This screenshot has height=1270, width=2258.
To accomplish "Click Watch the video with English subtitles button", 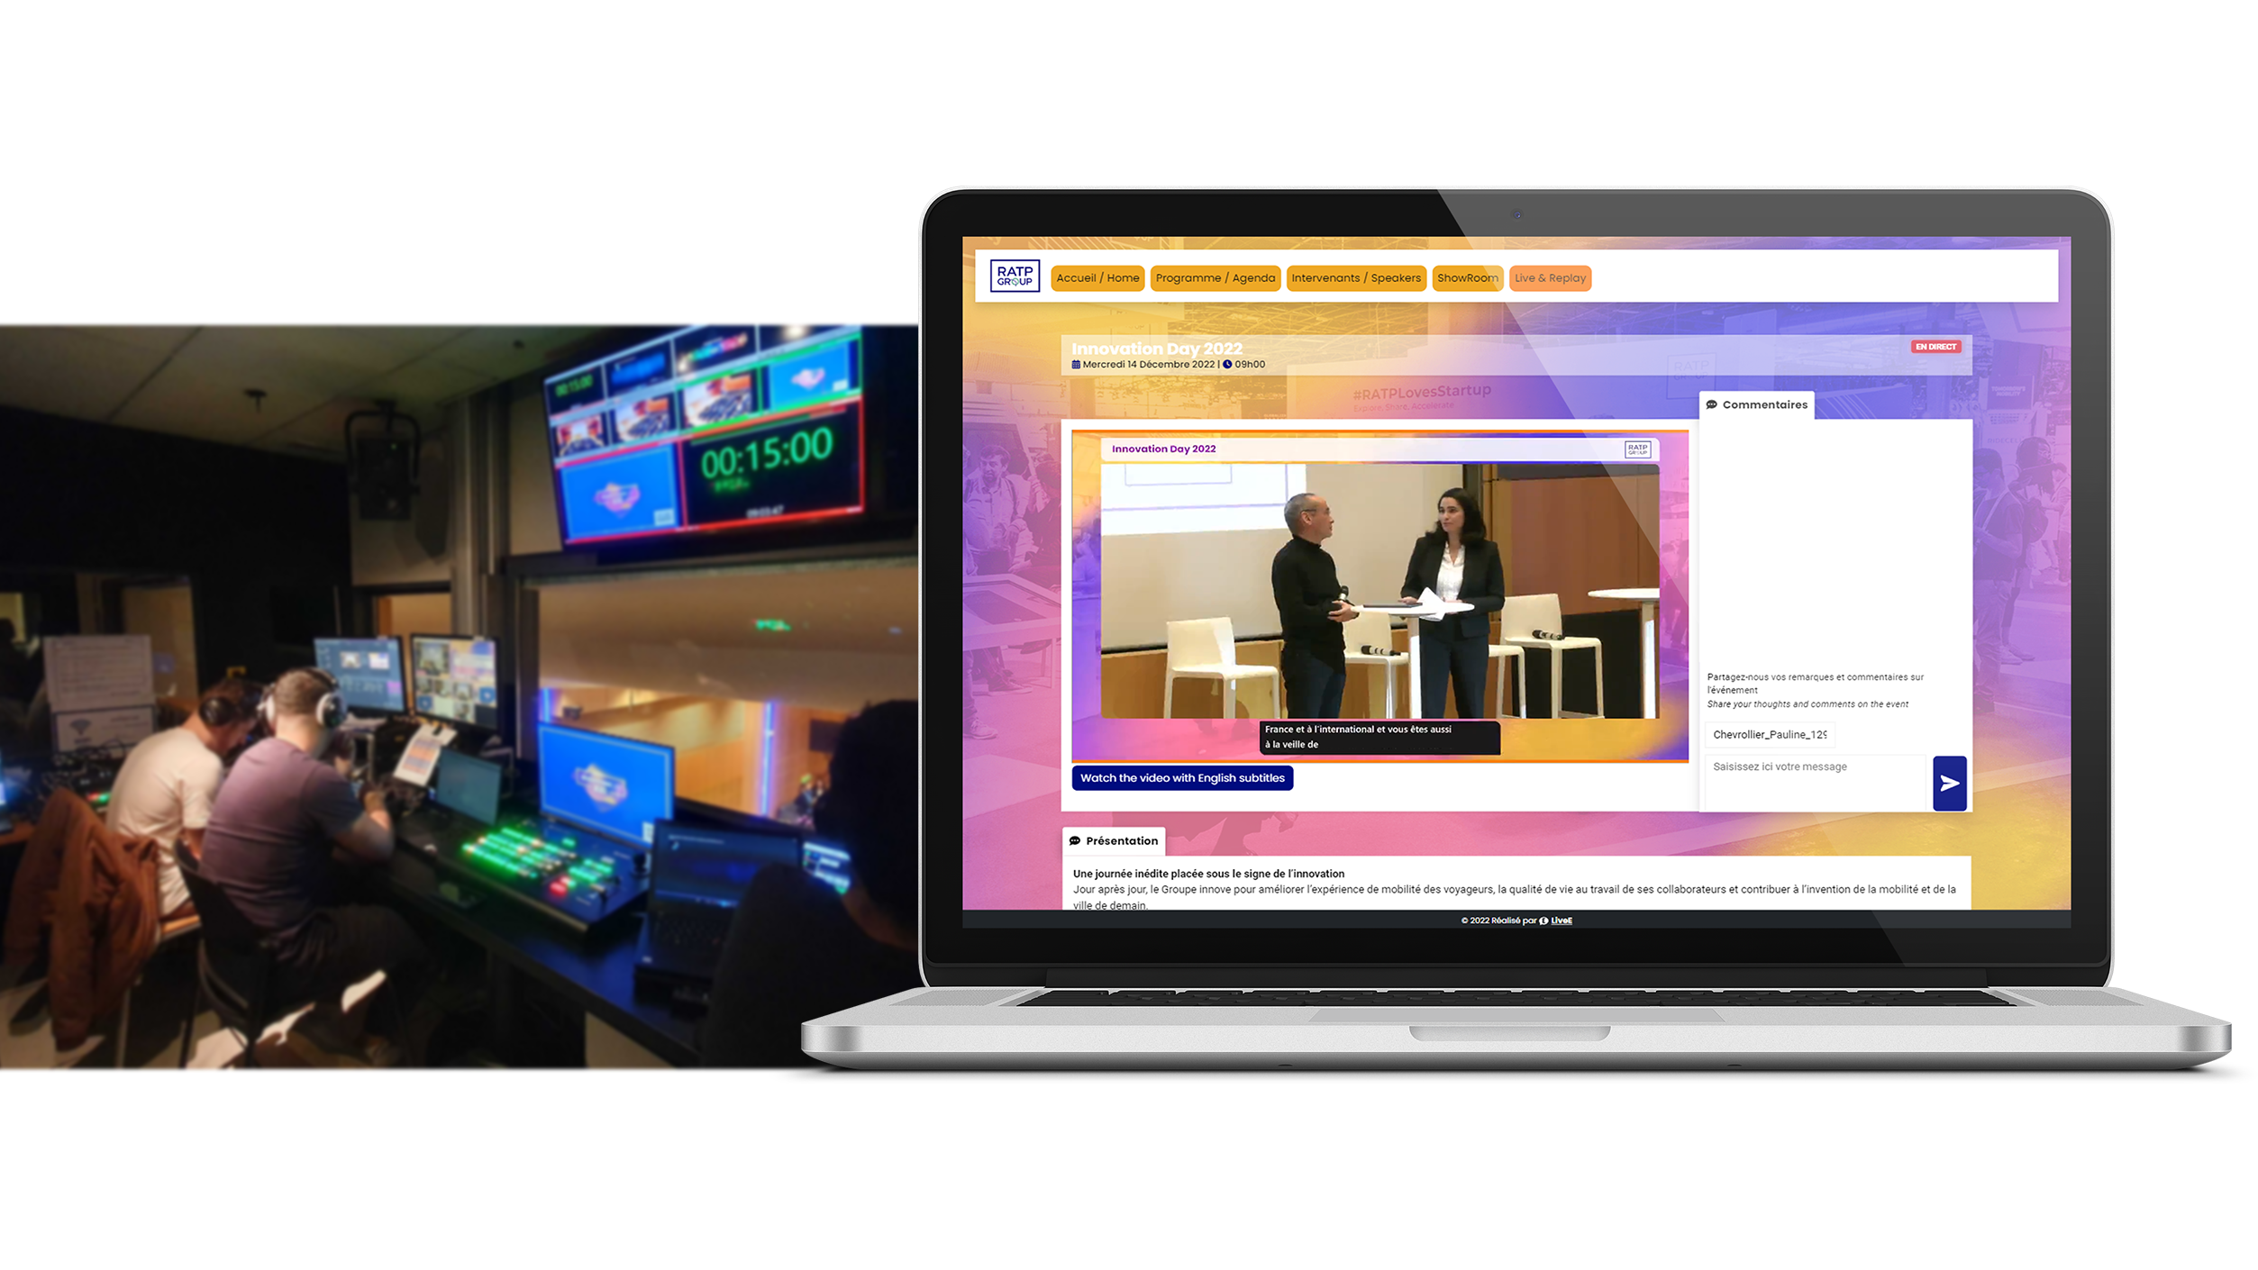I will pos(1182,778).
